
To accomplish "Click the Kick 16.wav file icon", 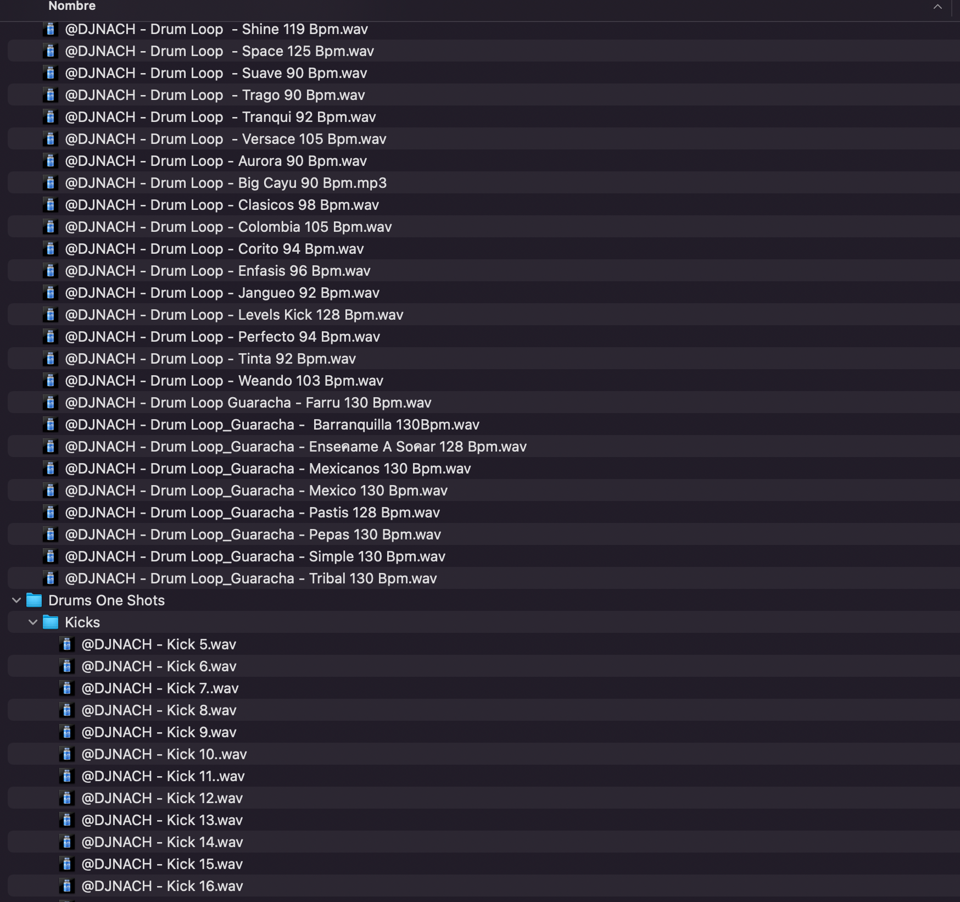I will (66, 886).
